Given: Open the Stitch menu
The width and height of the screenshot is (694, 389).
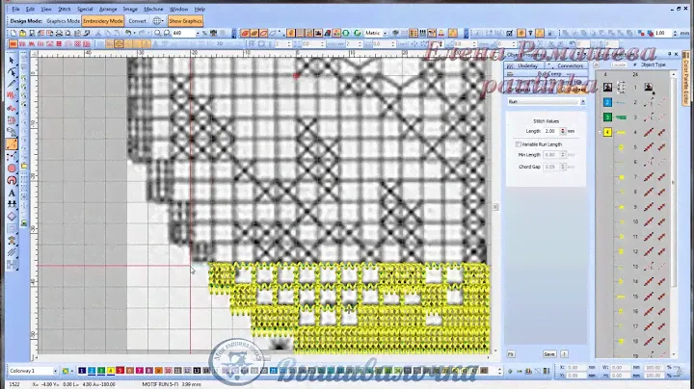Looking at the screenshot, I should point(64,9).
